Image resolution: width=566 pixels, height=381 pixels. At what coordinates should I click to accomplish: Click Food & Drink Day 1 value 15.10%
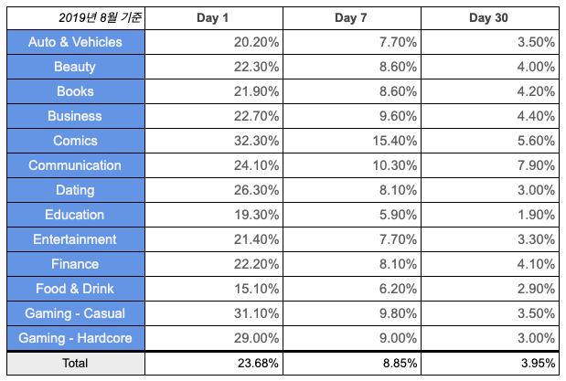[256, 289]
